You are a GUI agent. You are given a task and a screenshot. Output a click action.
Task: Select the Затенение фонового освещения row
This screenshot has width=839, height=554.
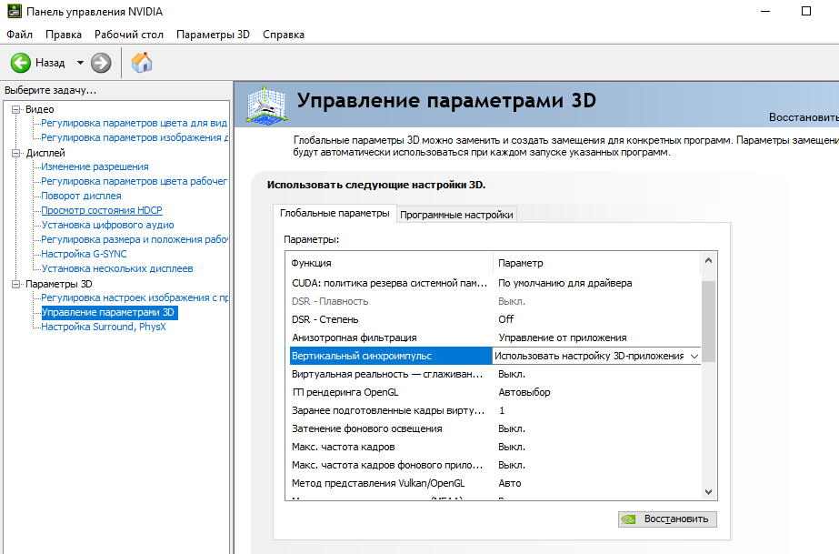tap(494, 428)
